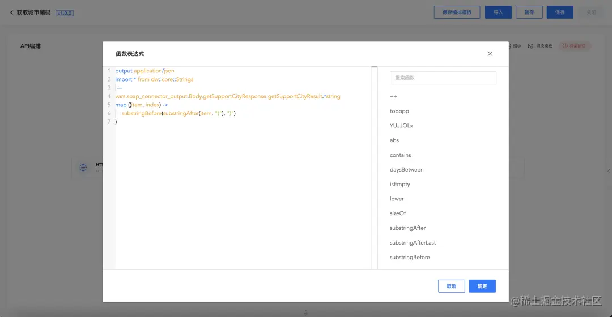Click the bottom panel drag handle icon
Screen dimensions: 612x317
click(x=305, y=312)
